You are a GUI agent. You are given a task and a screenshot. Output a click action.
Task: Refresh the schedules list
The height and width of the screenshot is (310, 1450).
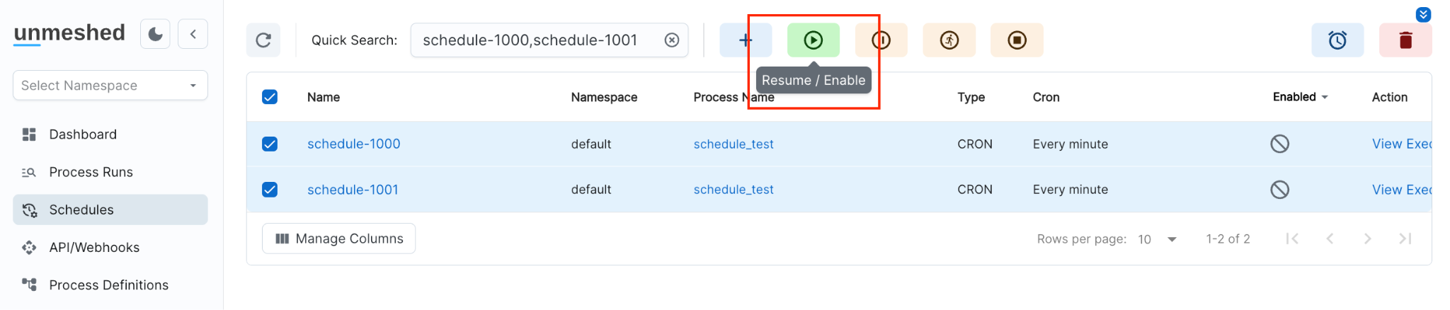pos(263,40)
